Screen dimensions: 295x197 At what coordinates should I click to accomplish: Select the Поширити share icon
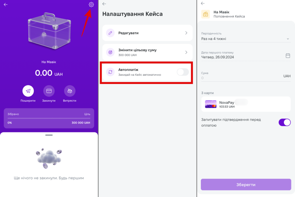[28, 91]
